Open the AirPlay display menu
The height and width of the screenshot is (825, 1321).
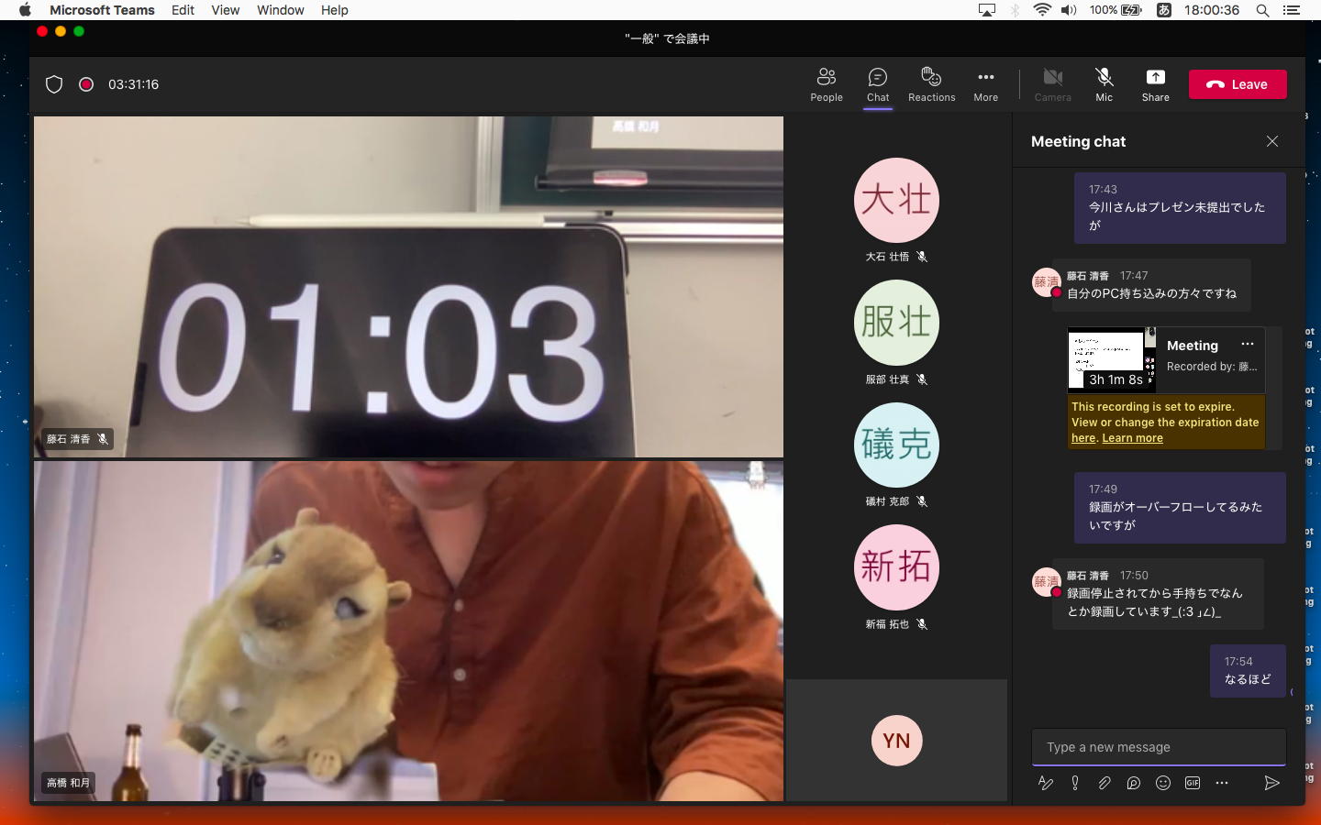[987, 10]
